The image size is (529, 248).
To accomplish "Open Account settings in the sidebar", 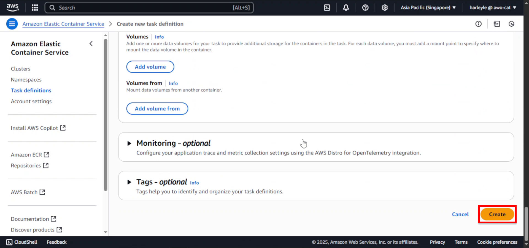I will (x=31, y=101).
